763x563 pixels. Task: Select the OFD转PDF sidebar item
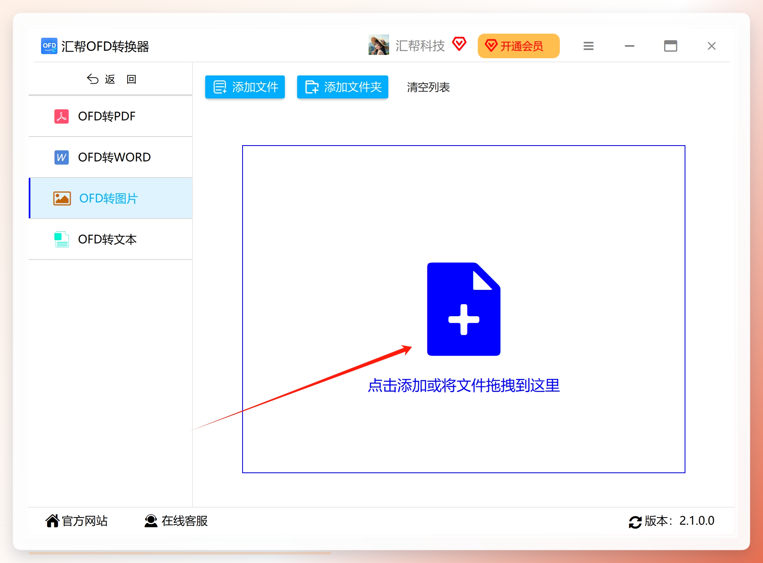pyautogui.click(x=110, y=116)
